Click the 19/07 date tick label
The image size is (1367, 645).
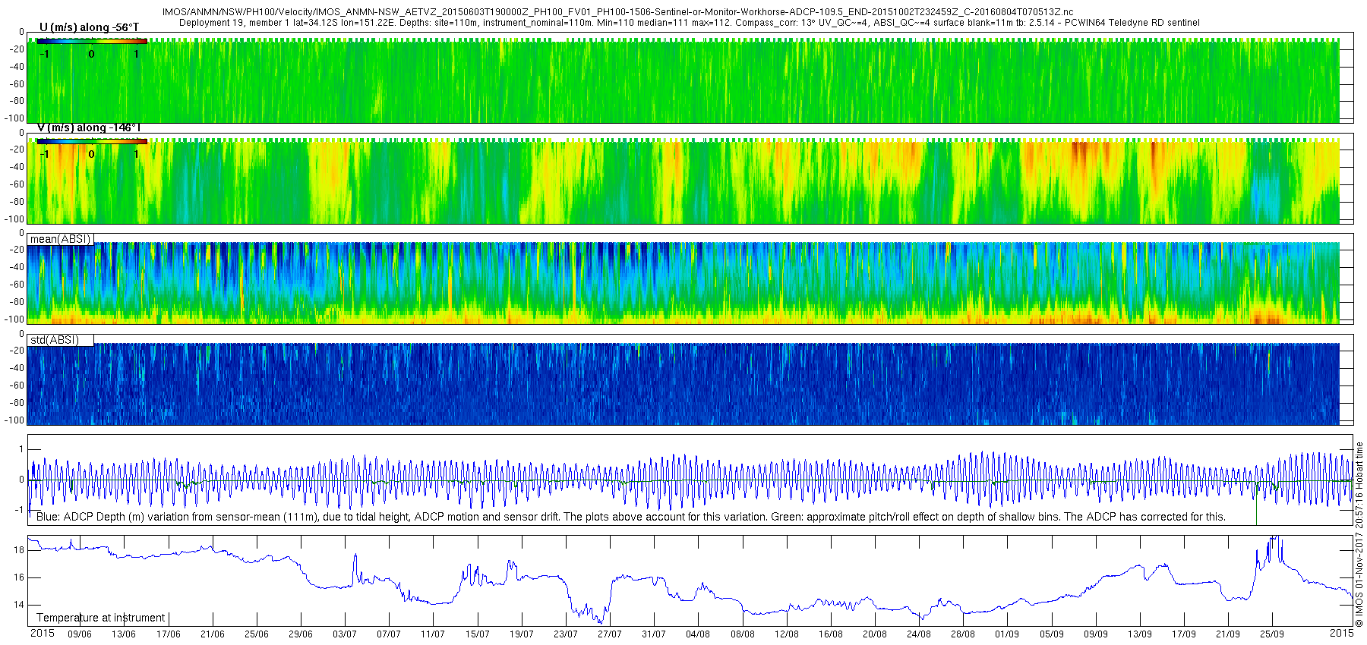[x=521, y=634]
